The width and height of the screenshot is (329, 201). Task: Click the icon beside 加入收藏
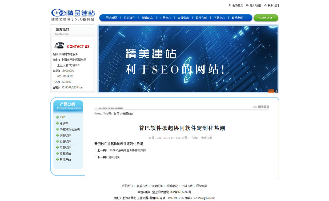pyautogui.click(x=247, y=5)
